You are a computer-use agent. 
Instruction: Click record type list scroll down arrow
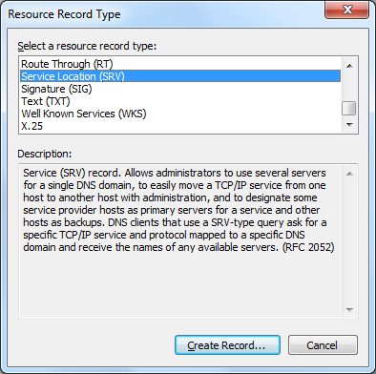pyautogui.click(x=349, y=125)
